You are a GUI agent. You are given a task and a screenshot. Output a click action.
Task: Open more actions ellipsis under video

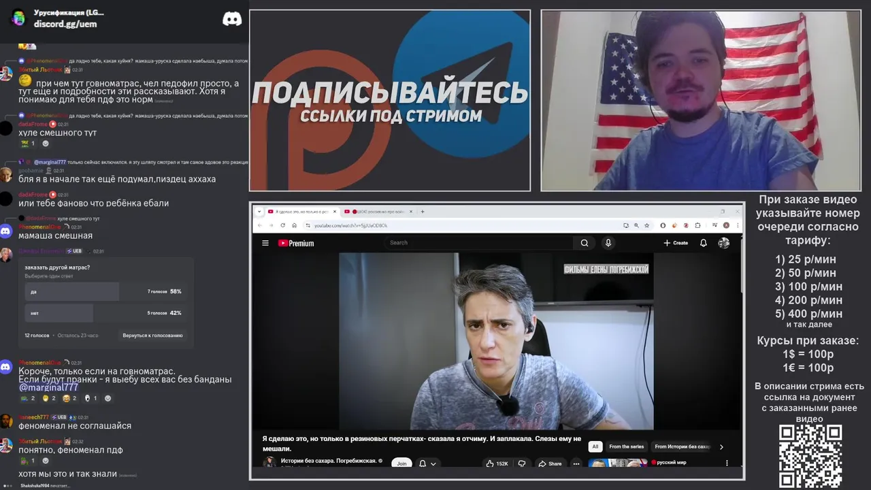pyautogui.click(x=576, y=463)
